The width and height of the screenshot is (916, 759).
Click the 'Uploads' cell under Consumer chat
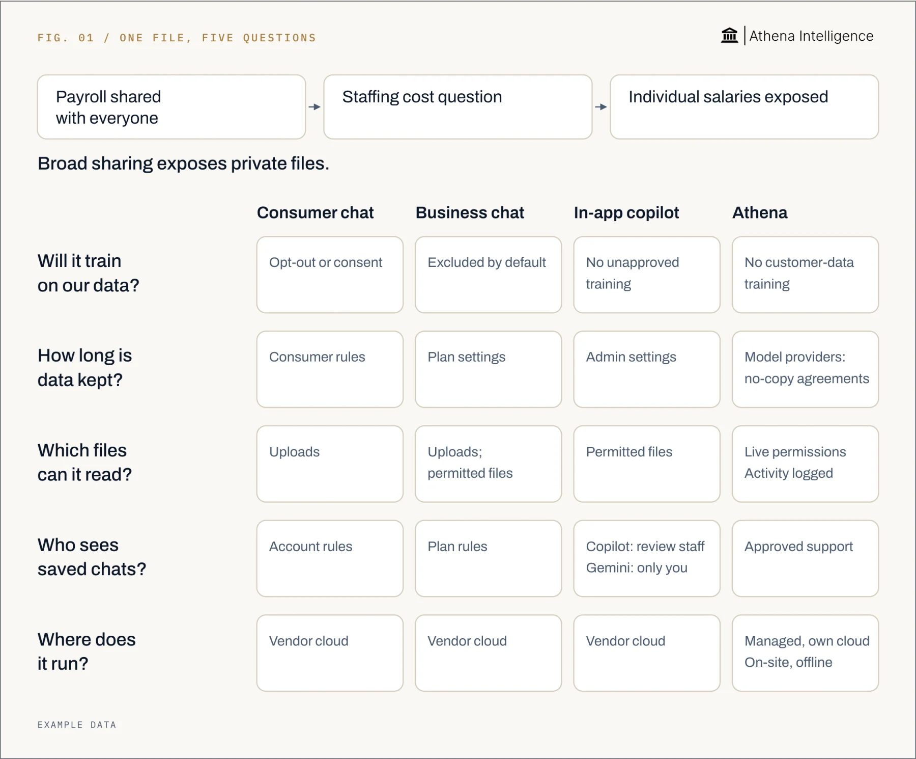[x=330, y=464]
